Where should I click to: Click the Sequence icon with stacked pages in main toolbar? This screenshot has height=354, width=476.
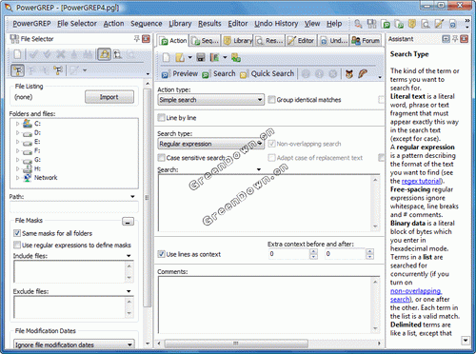click(399, 24)
